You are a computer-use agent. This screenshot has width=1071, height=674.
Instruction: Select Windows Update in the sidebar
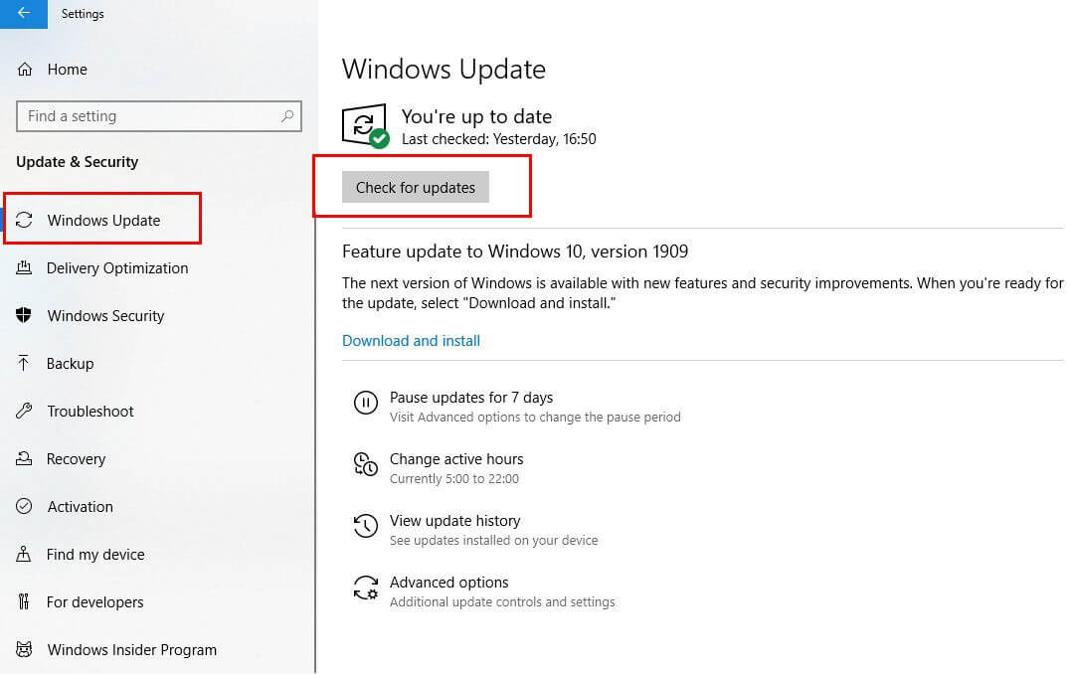(102, 220)
